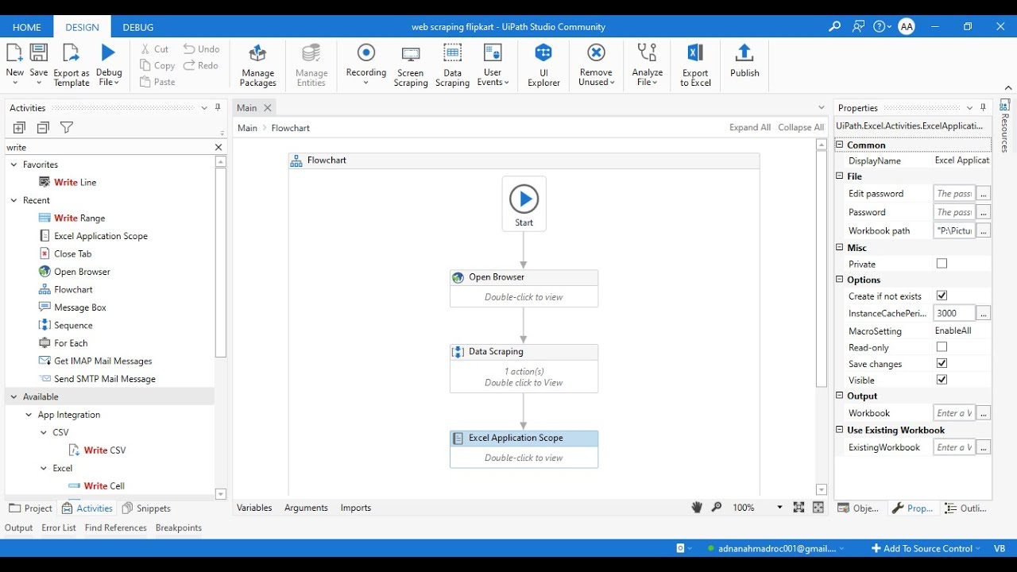This screenshot has width=1017, height=572.
Task: Click the Start node in flowchart
Action: [x=524, y=204]
